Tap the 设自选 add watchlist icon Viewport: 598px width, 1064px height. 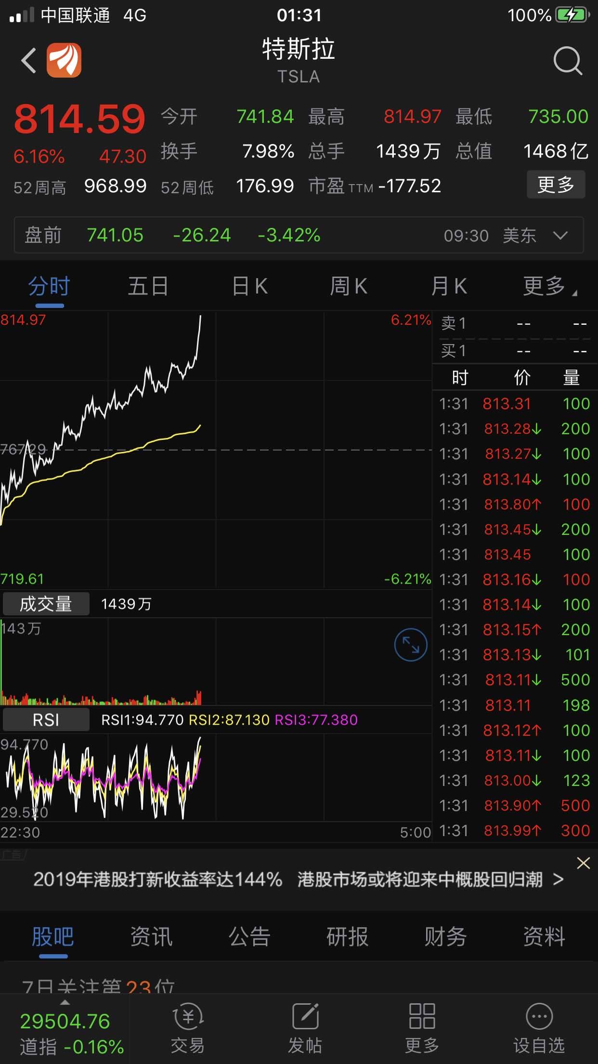click(539, 1028)
